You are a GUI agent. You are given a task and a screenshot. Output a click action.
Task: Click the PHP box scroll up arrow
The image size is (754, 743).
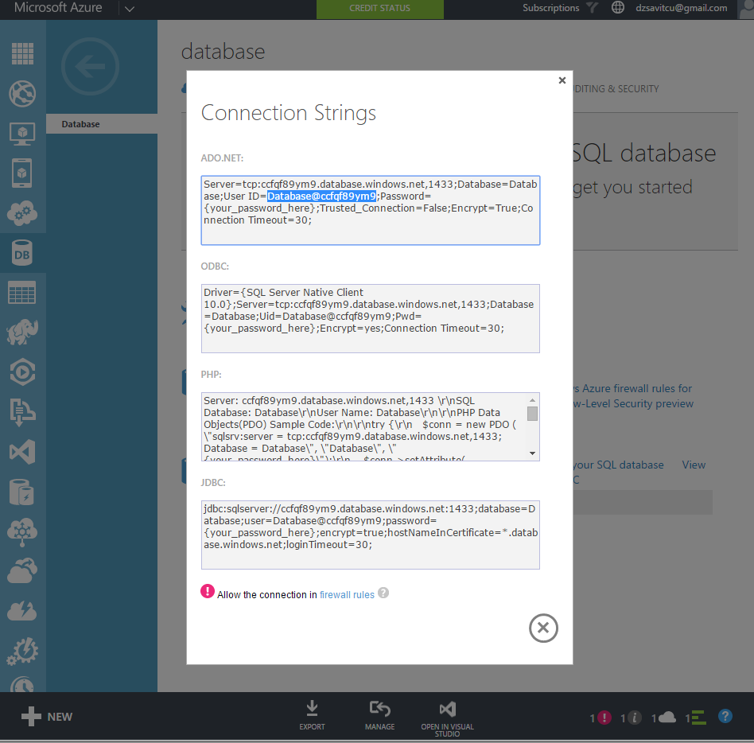pyautogui.click(x=532, y=399)
